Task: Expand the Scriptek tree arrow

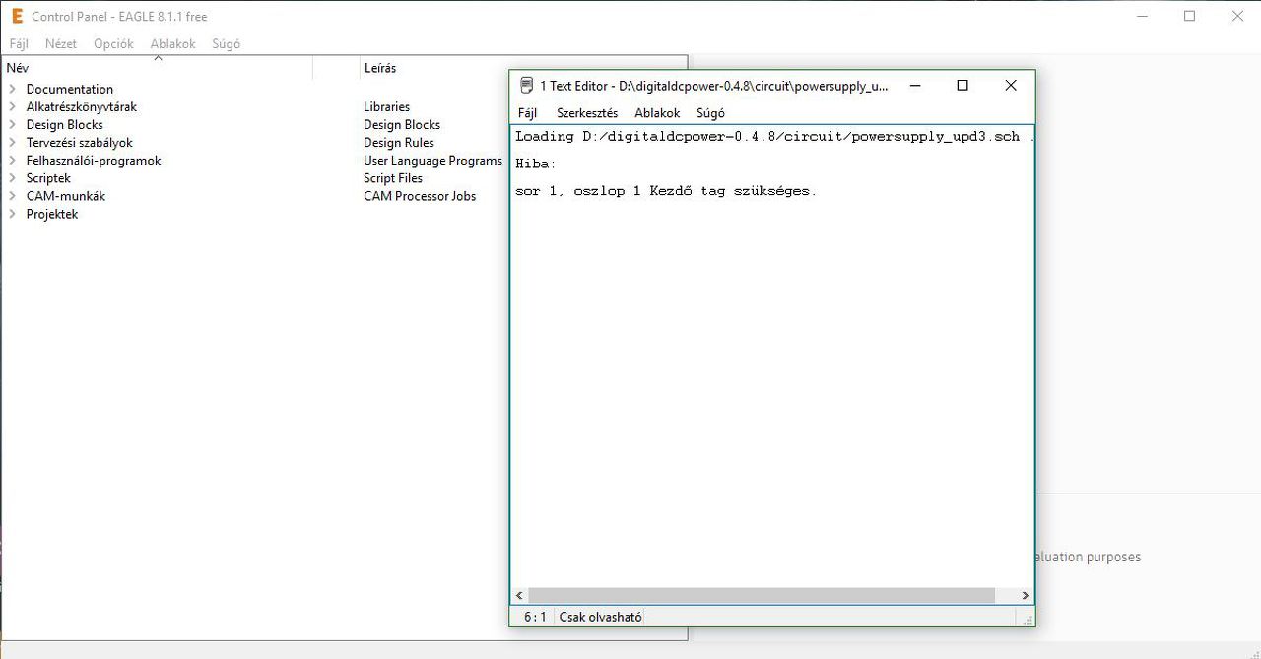Action: (13, 178)
